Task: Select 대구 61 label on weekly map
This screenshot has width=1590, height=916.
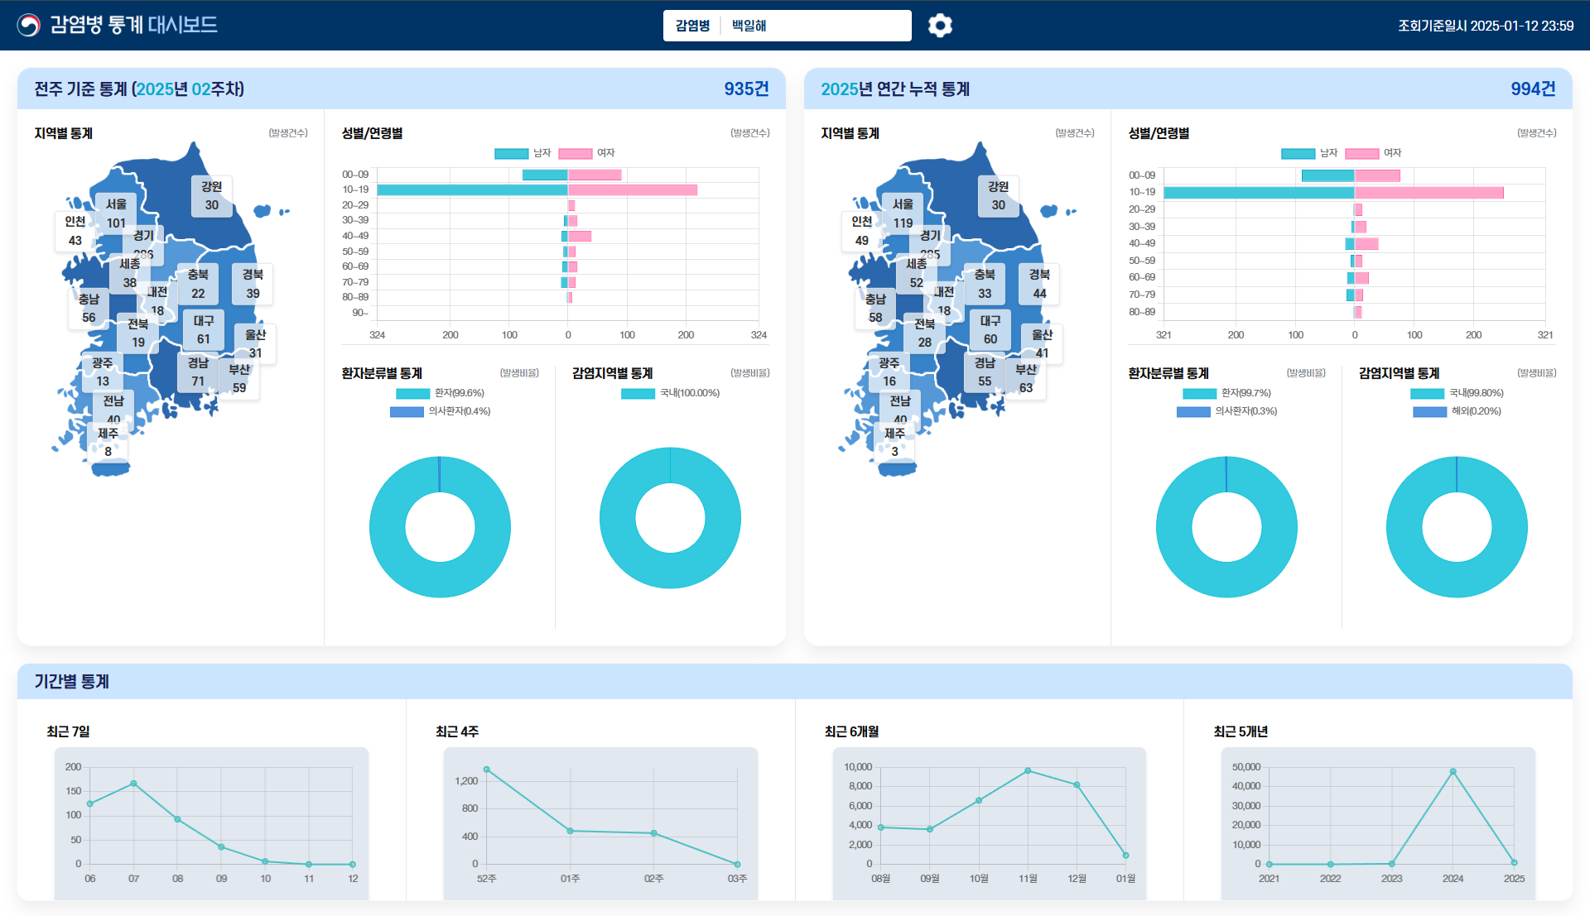Action: tap(204, 329)
